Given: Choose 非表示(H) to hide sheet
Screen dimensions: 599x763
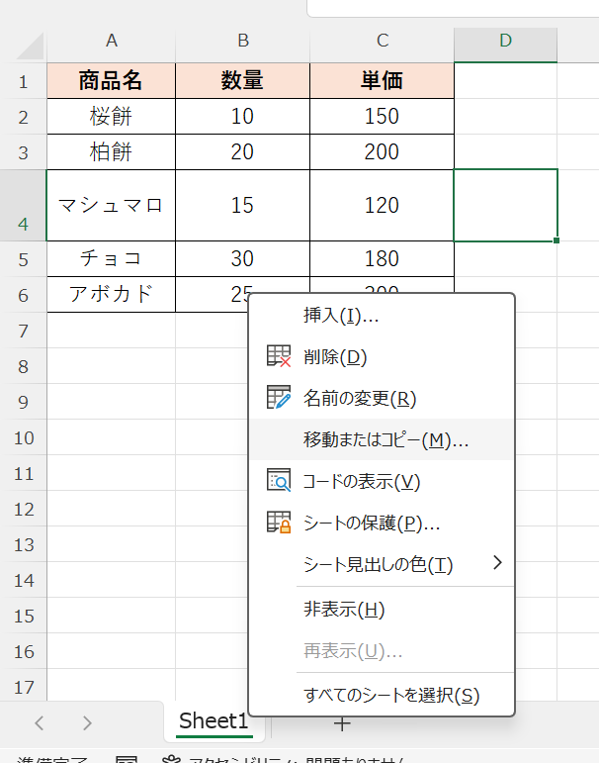Looking at the screenshot, I should tap(344, 609).
